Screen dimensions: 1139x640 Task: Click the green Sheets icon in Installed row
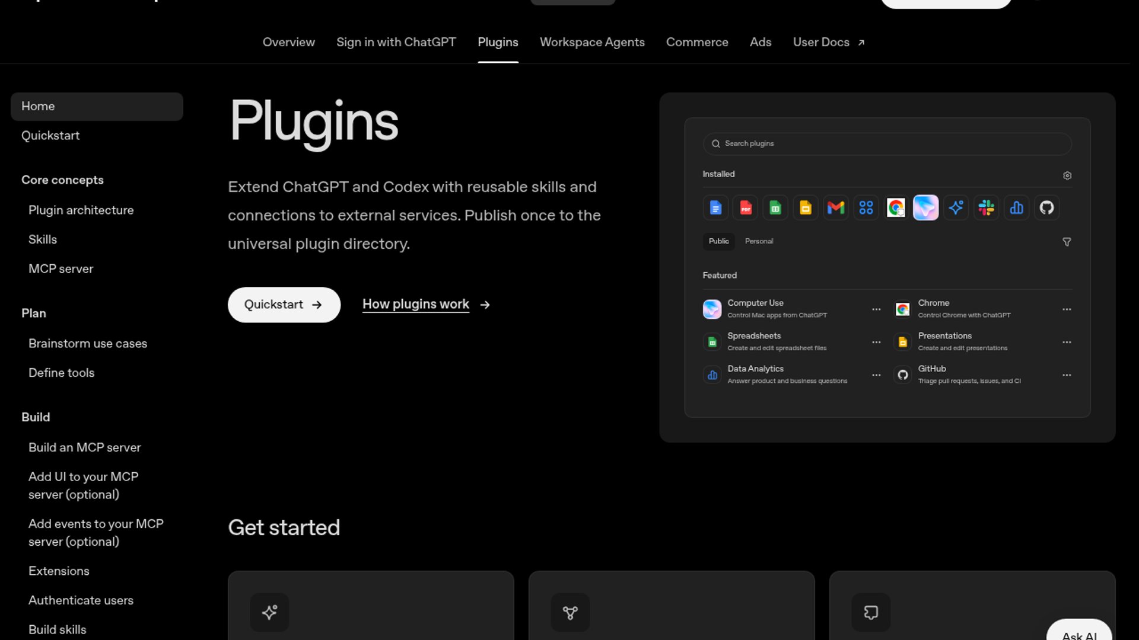775,208
